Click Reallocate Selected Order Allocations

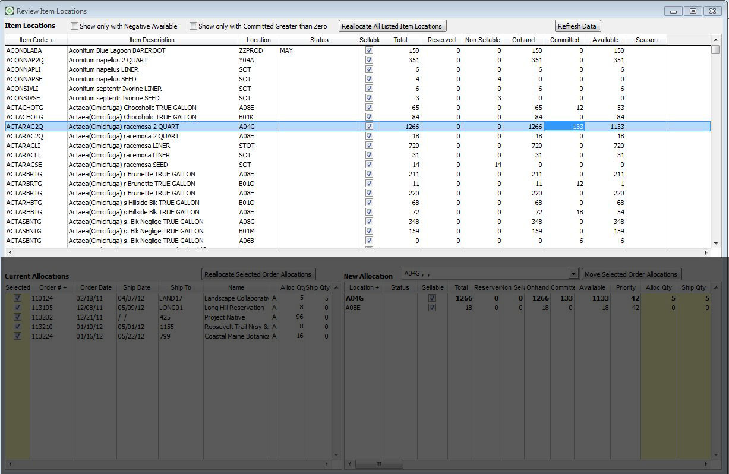pyautogui.click(x=258, y=274)
